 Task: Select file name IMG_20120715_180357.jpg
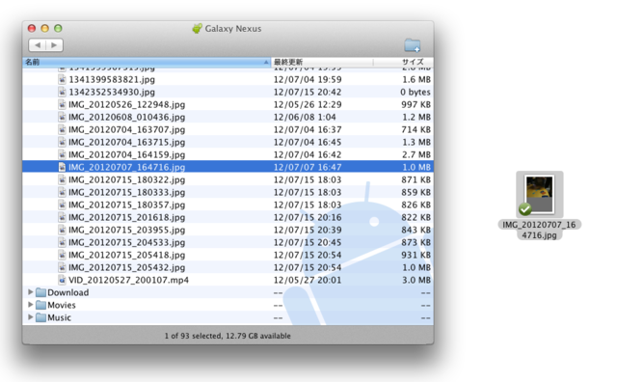(126, 205)
